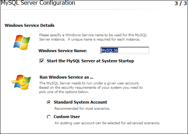
Task: Click the Custom User label text
Action: tap(67, 117)
